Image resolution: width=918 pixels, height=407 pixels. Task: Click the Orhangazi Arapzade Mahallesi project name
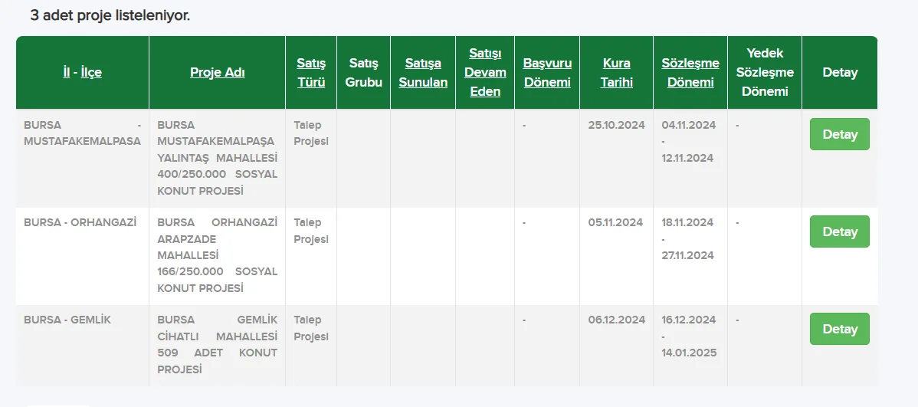tap(217, 255)
